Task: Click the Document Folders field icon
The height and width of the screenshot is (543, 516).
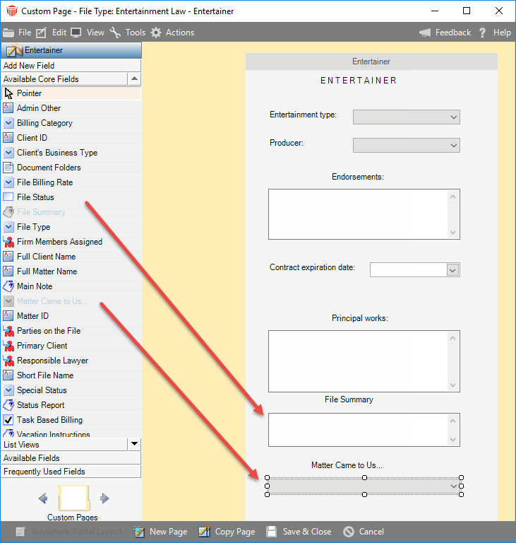Action: pyautogui.click(x=8, y=168)
